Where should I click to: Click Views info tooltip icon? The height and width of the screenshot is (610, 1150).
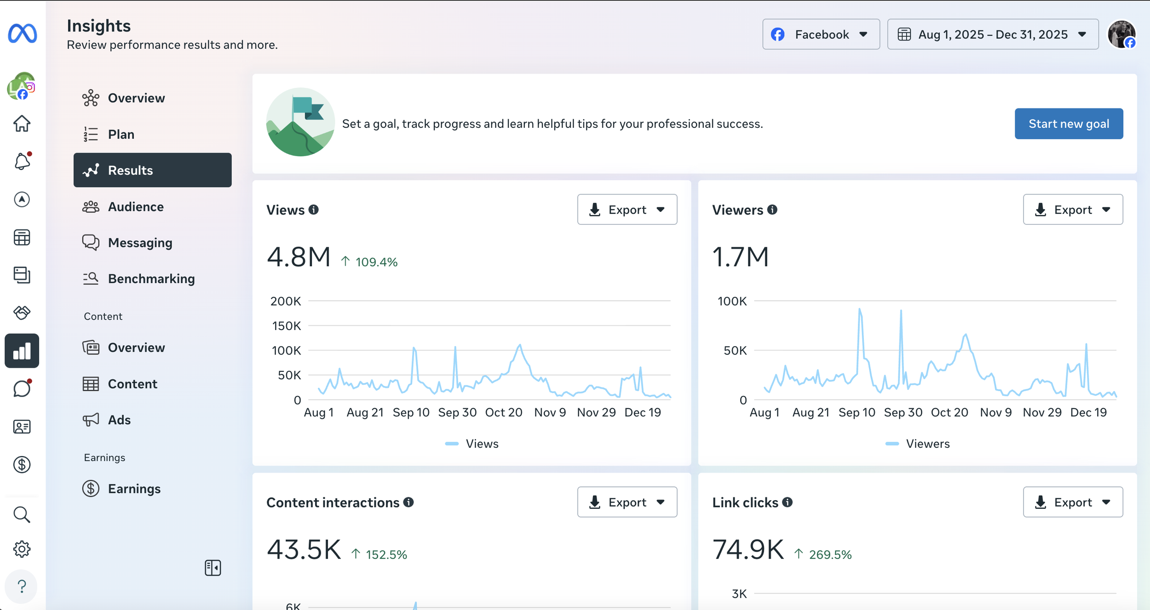pyautogui.click(x=314, y=210)
